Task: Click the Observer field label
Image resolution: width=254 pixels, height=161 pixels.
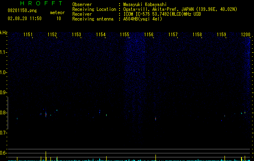Action: [x=82, y=4]
